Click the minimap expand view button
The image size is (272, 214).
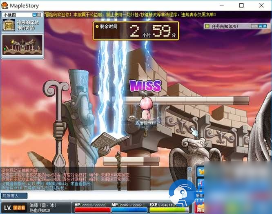39,15
